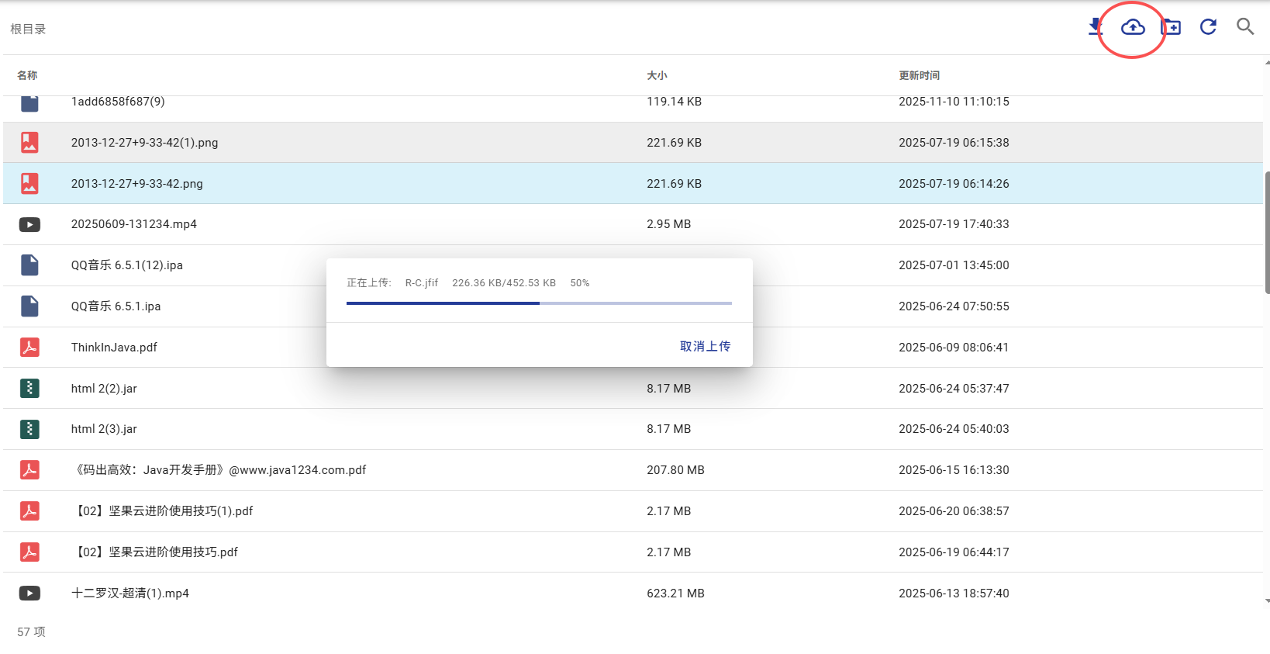
Task: Sort by the 更新时间 column header
Action: click(919, 75)
